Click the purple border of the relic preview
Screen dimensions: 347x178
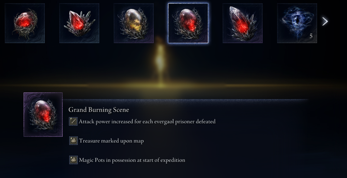[x=24, y=114]
